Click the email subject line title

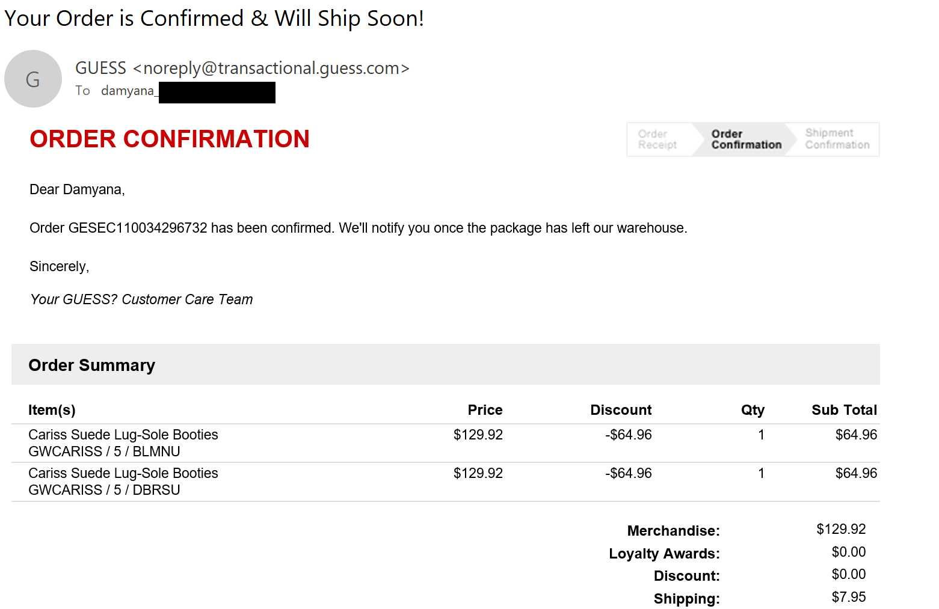(214, 18)
